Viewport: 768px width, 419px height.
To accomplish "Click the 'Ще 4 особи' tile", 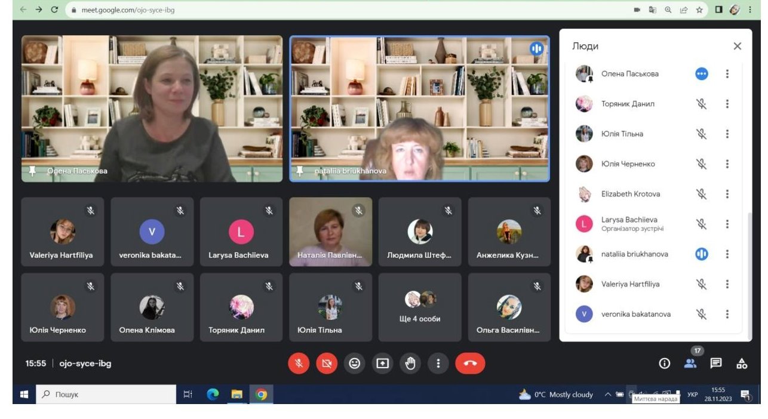I will coord(420,307).
